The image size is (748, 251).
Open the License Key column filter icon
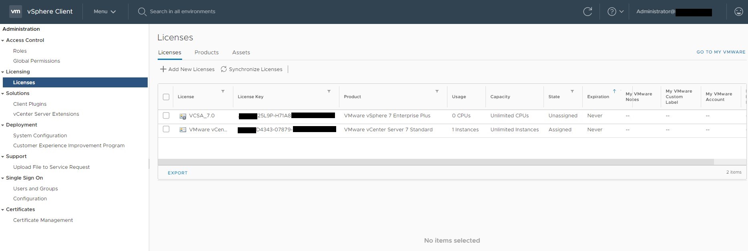329,91
